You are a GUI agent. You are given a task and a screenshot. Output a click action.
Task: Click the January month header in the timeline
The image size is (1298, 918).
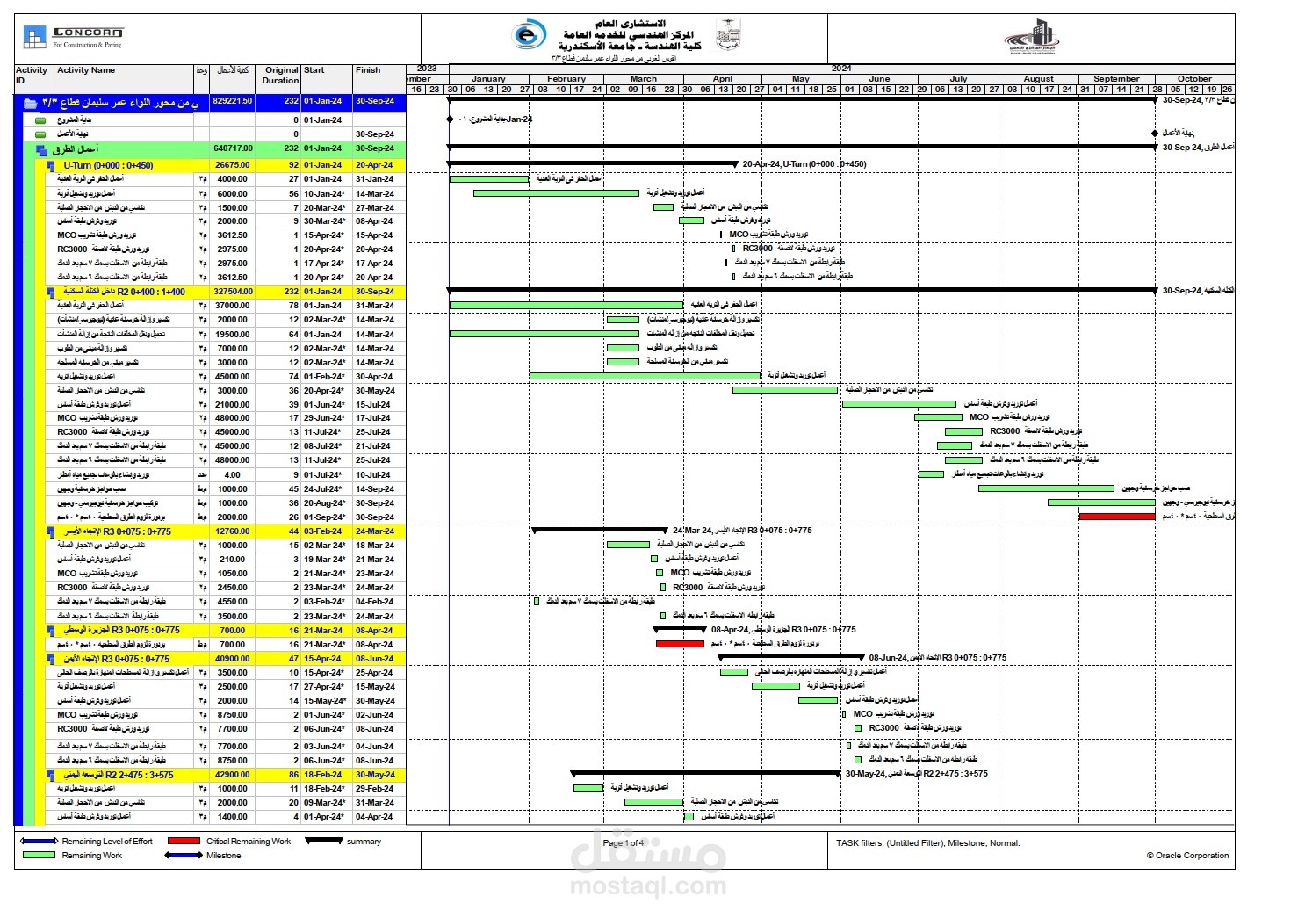tap(488, 79)
